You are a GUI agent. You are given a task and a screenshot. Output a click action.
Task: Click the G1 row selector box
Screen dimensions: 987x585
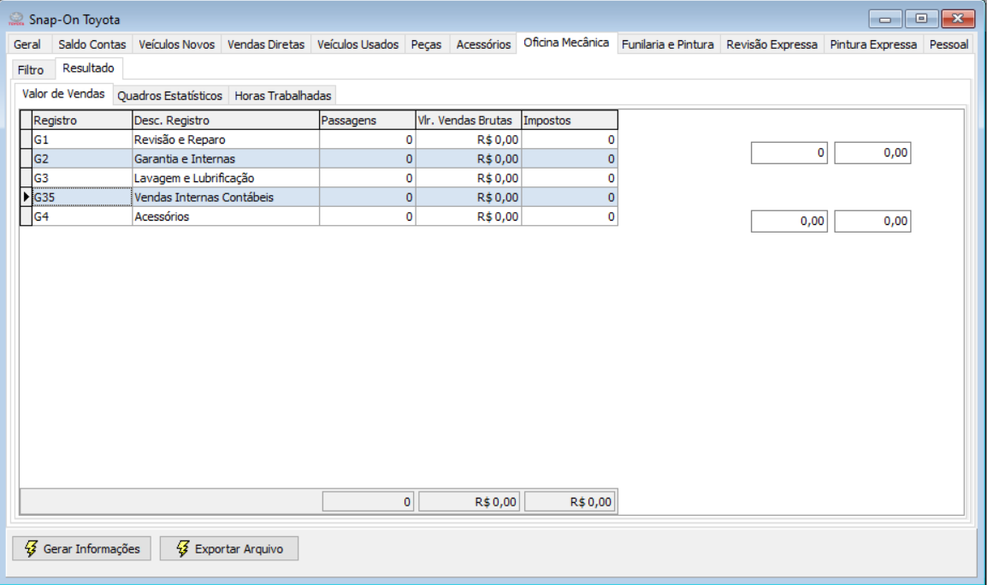tap(26, 139)
